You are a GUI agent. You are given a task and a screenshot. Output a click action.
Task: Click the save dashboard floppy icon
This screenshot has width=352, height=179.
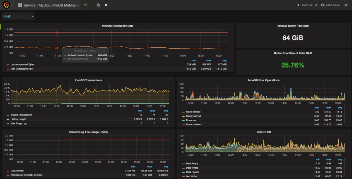(x=99, y=5)
